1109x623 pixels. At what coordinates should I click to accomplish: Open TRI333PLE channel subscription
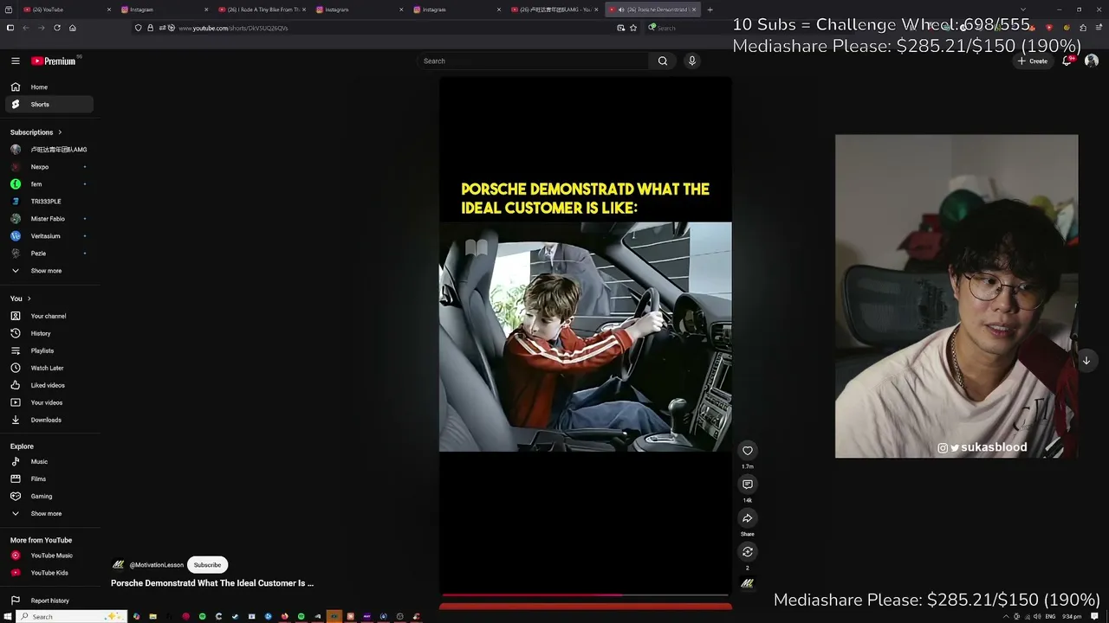pos(49,202)
